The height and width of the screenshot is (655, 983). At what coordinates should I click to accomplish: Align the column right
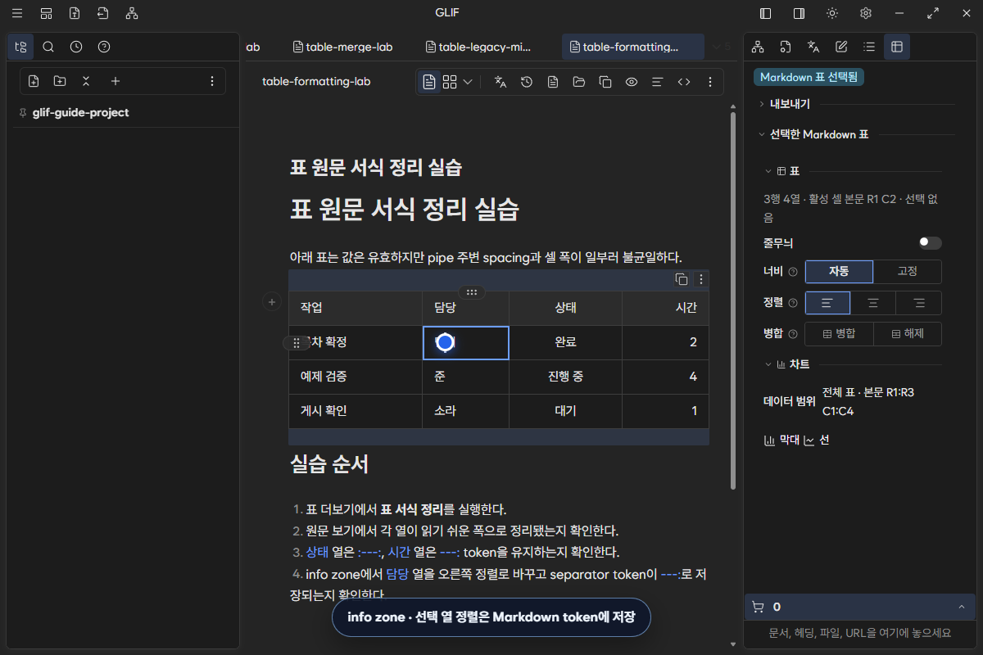pos(919,303)
